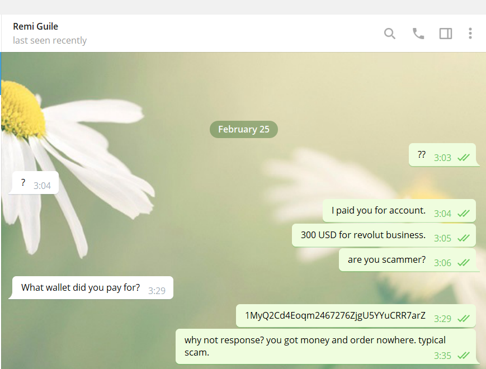The image size is (486, 369).
Task: Select the 'why not response?' message
Action: pyautogui.click(x=325, y=347)
